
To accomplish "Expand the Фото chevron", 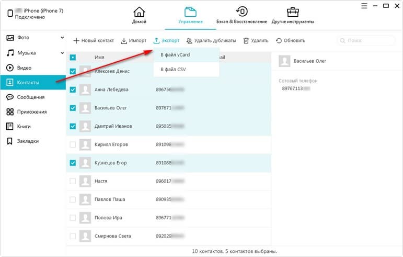I will click(62, 38).
